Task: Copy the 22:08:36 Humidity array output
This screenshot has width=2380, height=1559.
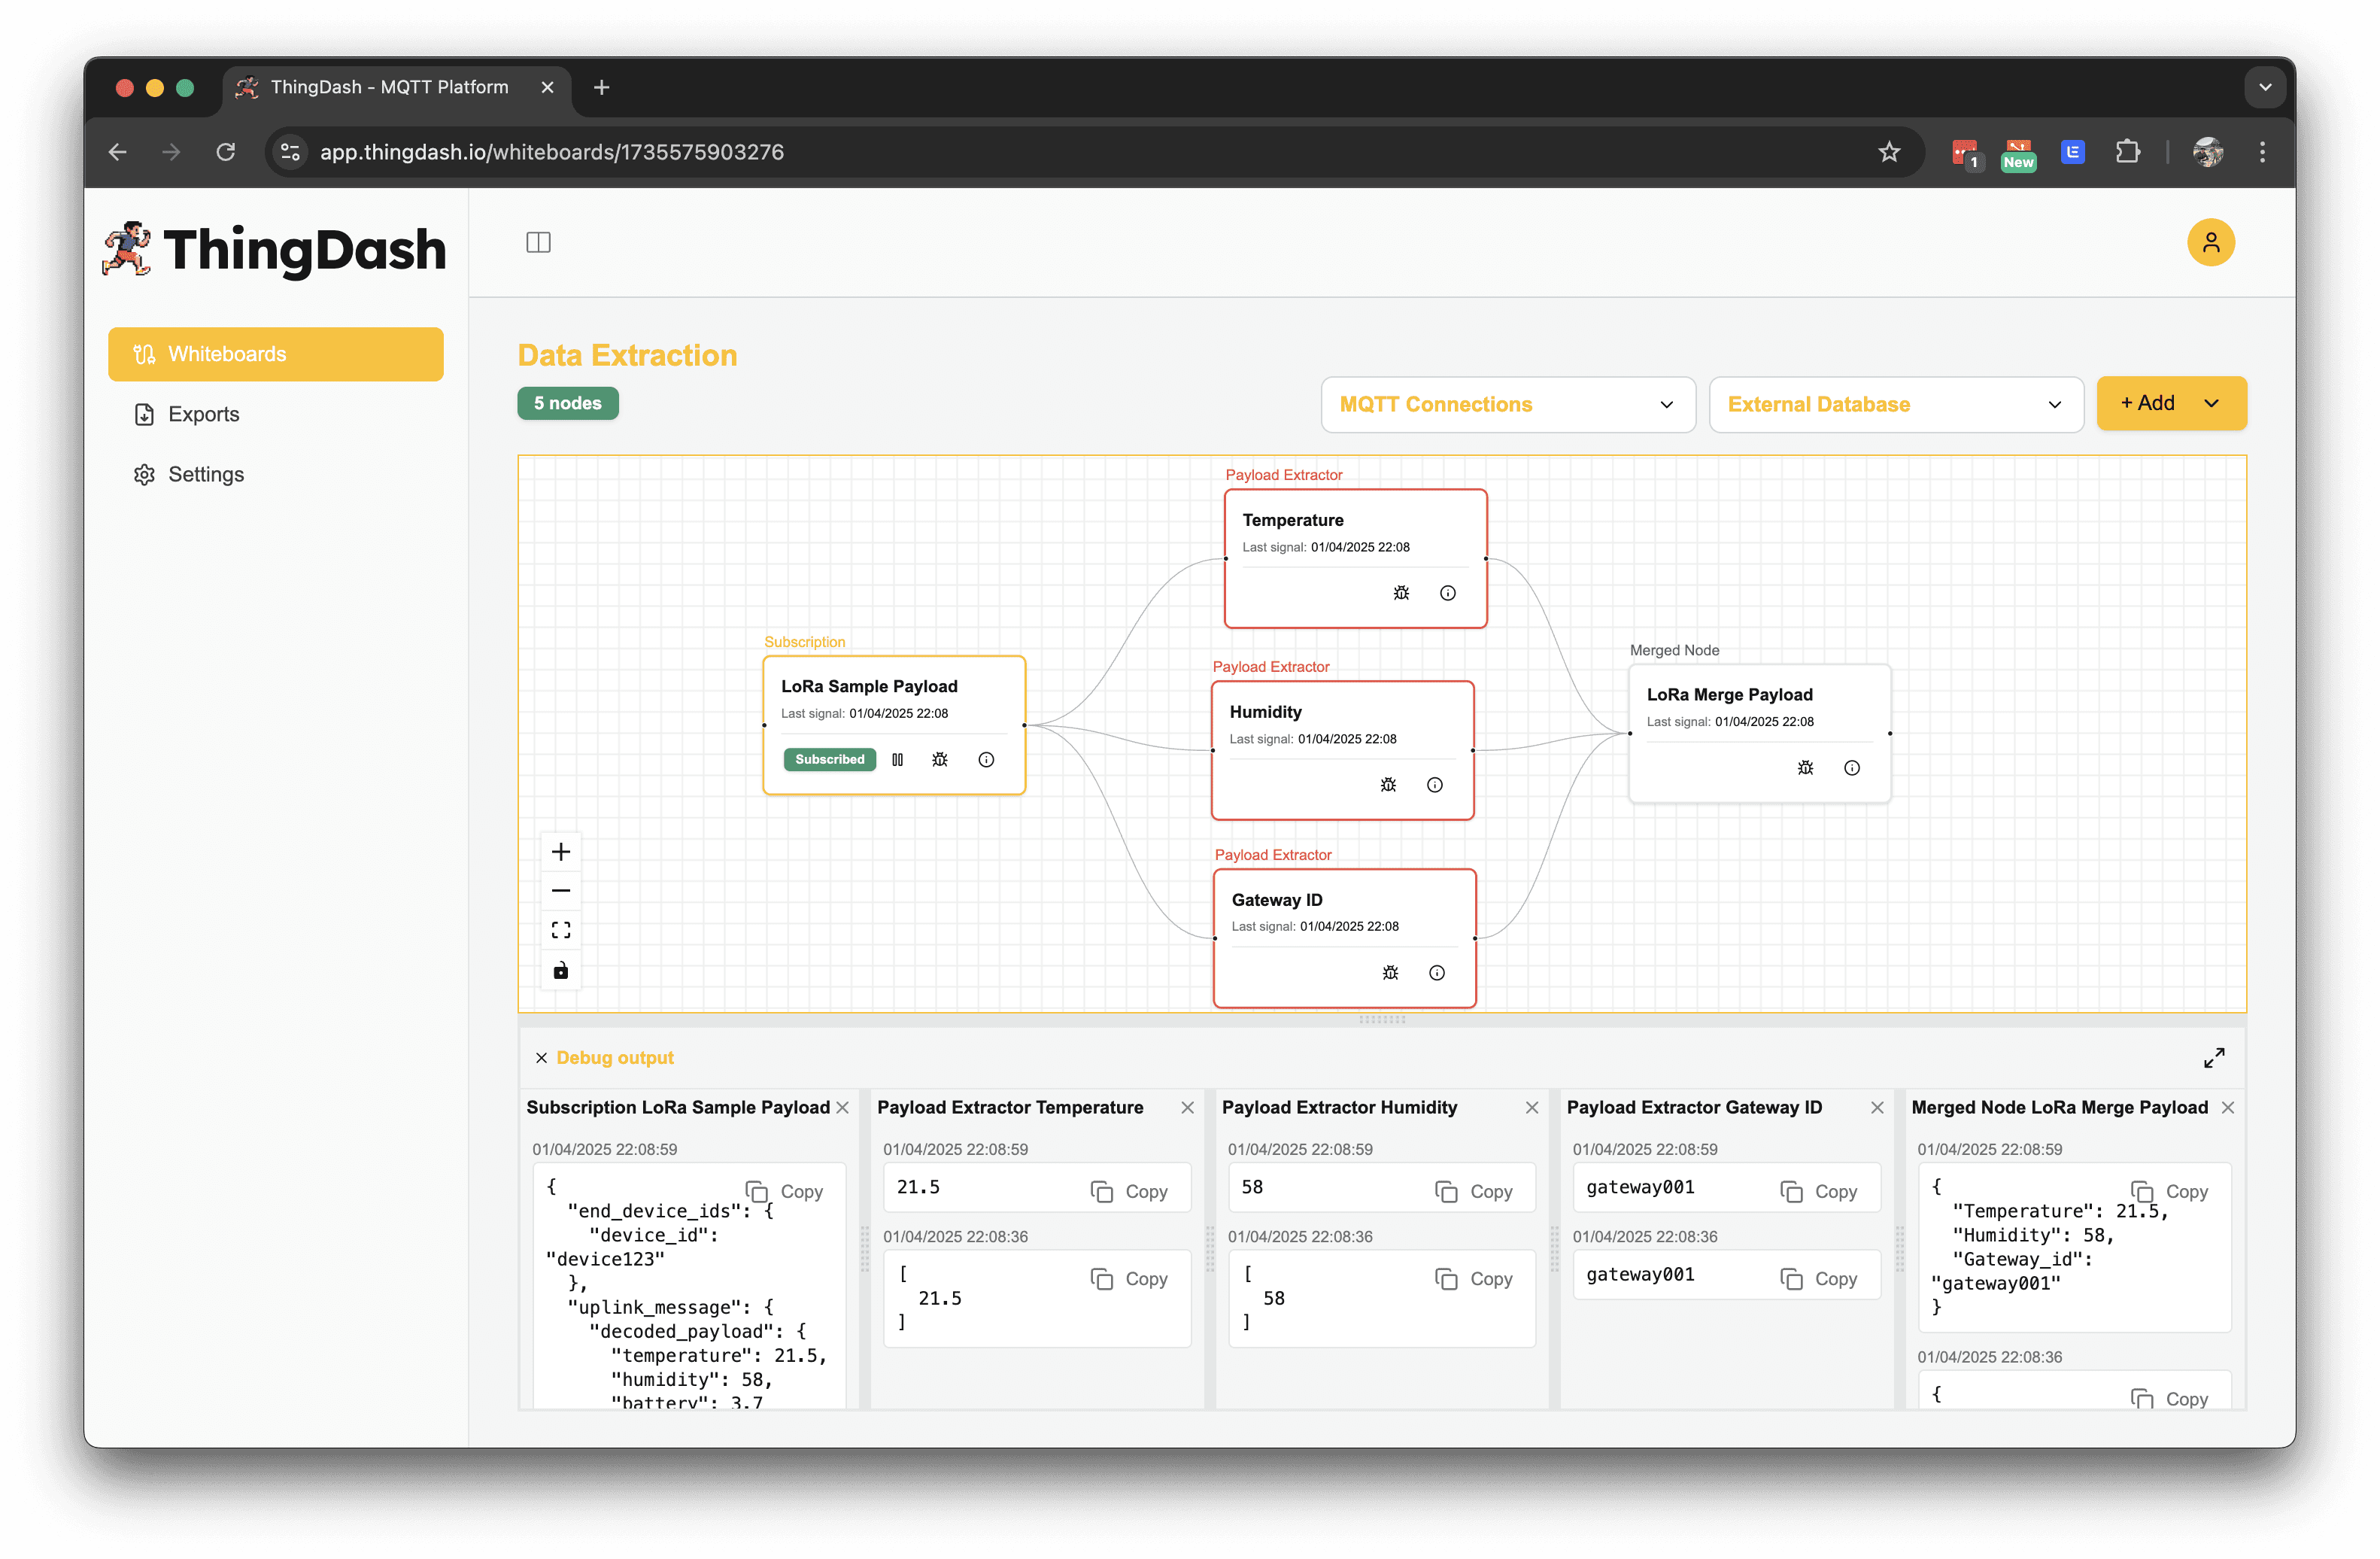Action: 1474,1279
